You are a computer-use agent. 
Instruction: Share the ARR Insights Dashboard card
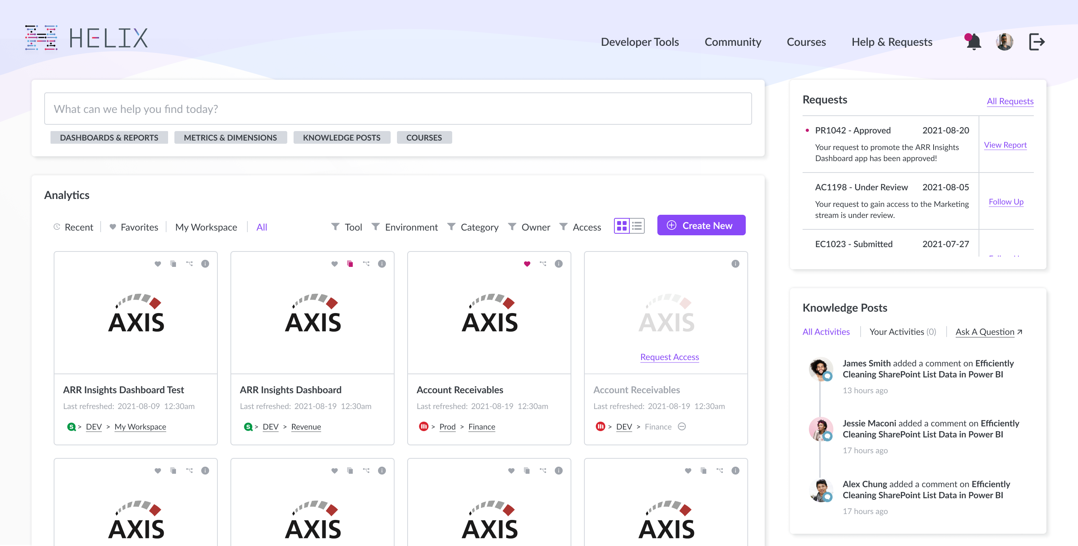click(x=366, y=264)
